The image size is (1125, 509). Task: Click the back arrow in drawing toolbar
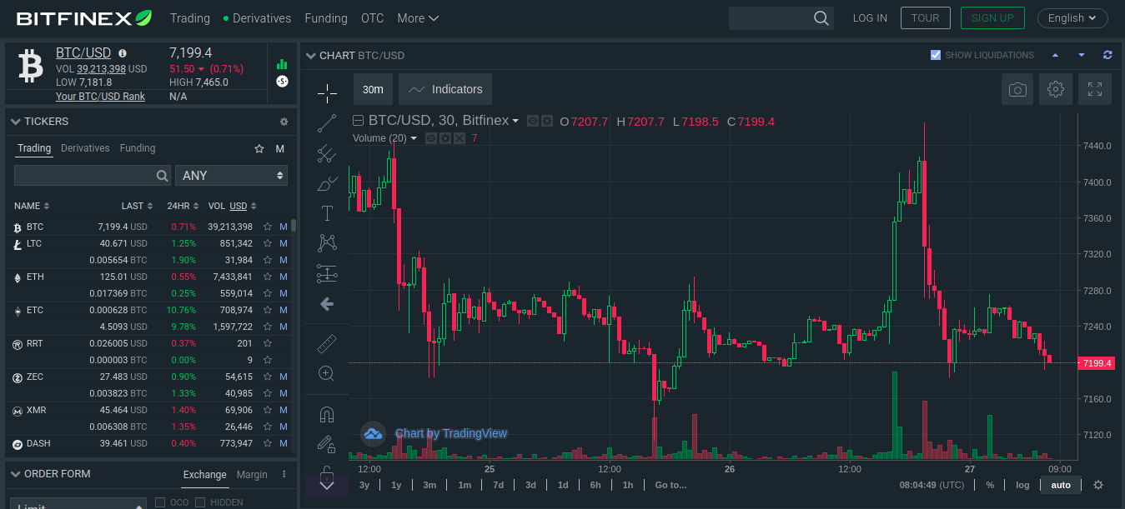[327, 304]
